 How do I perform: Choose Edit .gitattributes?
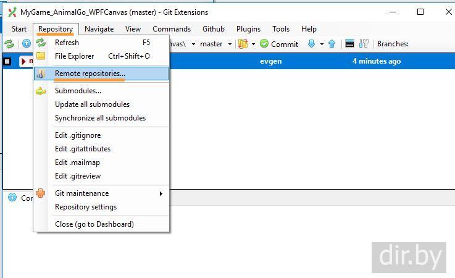101,149
